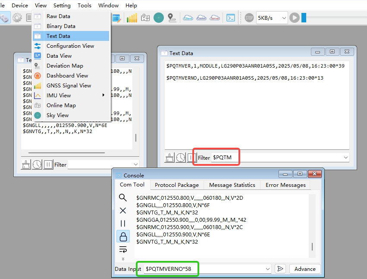Toggle word wrap icon in Console sidebar
Viewport: 367px width, 279px height.
click(x=123, y=249)
